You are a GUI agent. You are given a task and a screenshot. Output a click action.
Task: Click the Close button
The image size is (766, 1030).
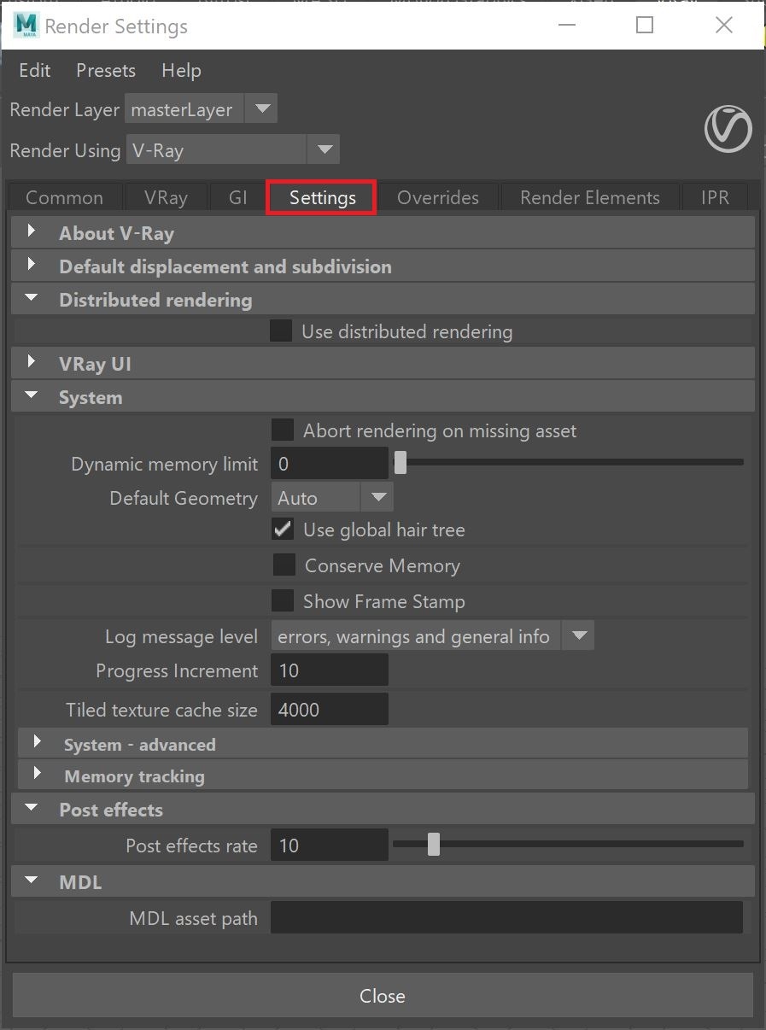tap(383, 996)
